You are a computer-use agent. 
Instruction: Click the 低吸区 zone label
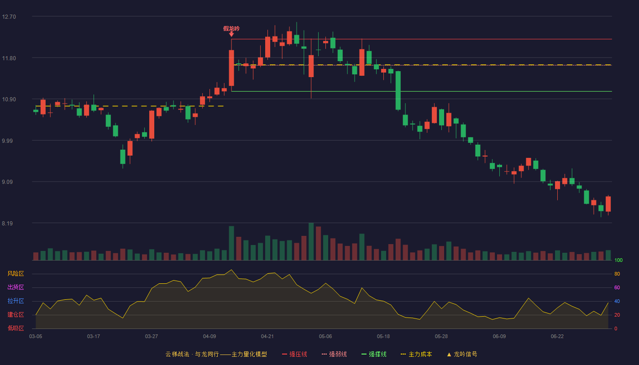click(x=16, y=328)
